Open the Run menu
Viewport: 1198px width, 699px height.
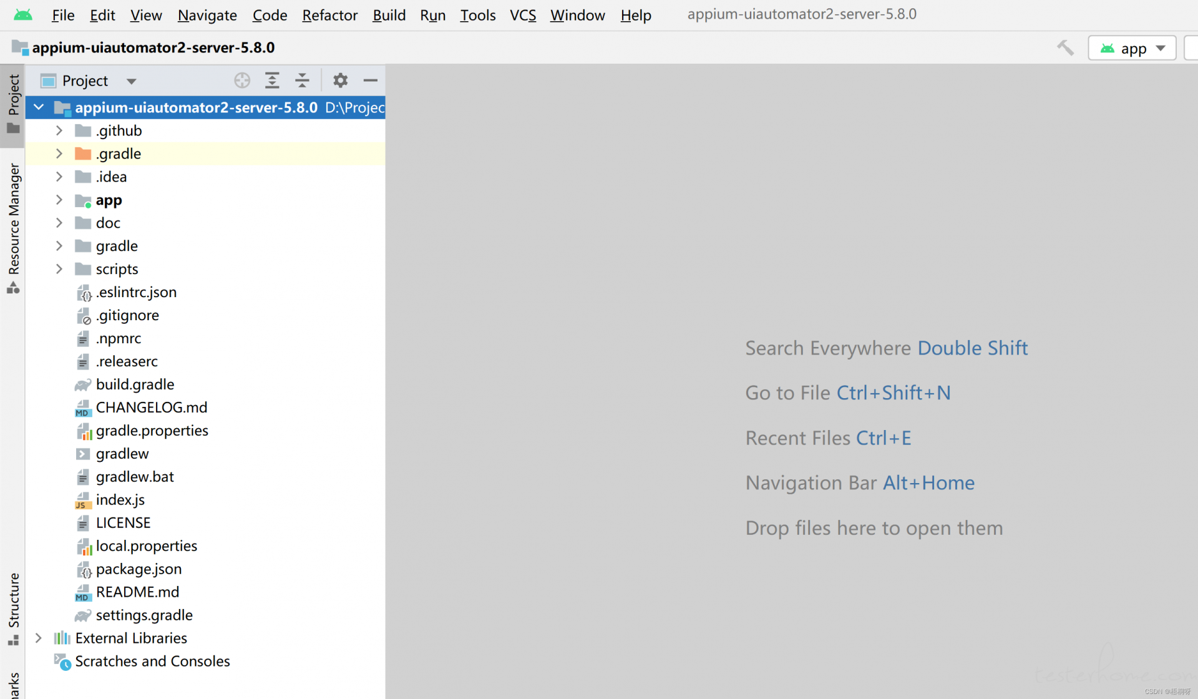[432, 15]
